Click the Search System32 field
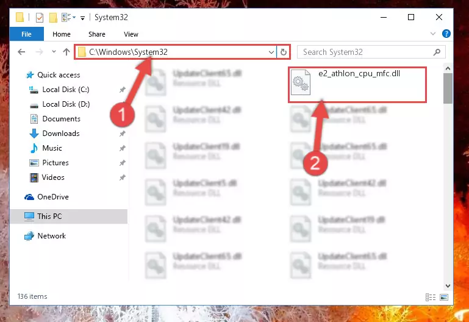This screenshot has width=469, height=322. point(371,52)
